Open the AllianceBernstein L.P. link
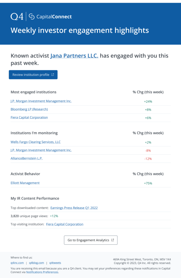 pyautogui.click(x=26, y=158)
